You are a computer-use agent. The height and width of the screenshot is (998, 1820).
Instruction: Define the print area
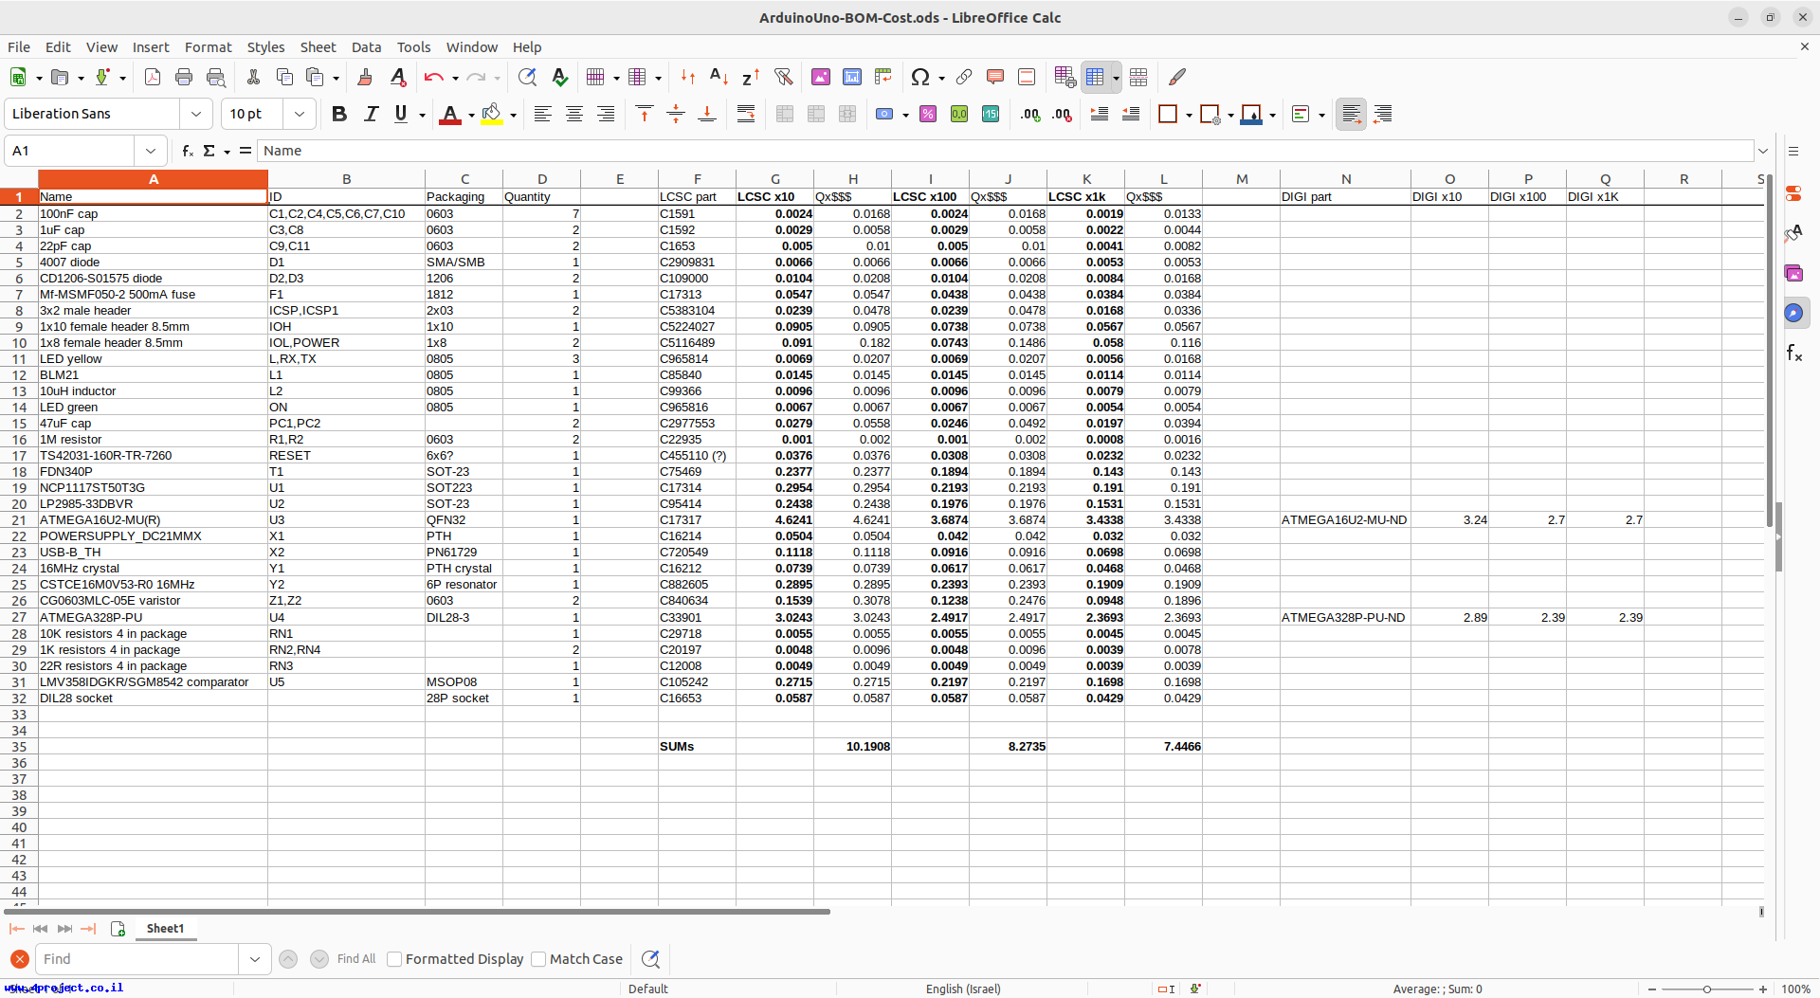[1065, 78]
